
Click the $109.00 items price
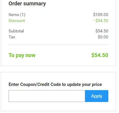[x=101, y=15]
